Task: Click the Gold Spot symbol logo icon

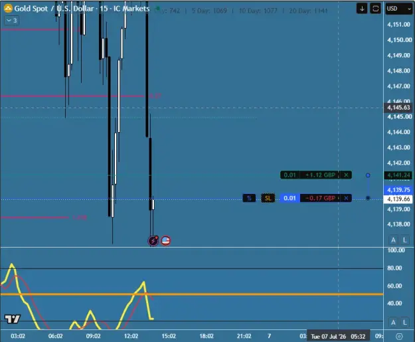Action: click(x=8, y=9)
